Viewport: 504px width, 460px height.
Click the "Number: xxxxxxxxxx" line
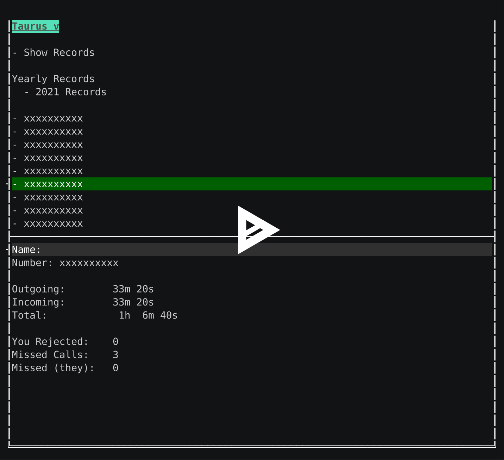pyautogui.click(x=65, y=263)
